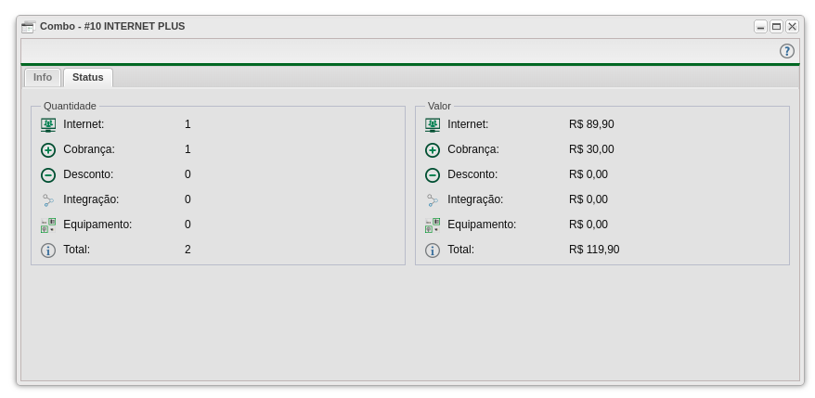Click the window icon in title bar
815x398 pixels.
[x=28, y=27]
